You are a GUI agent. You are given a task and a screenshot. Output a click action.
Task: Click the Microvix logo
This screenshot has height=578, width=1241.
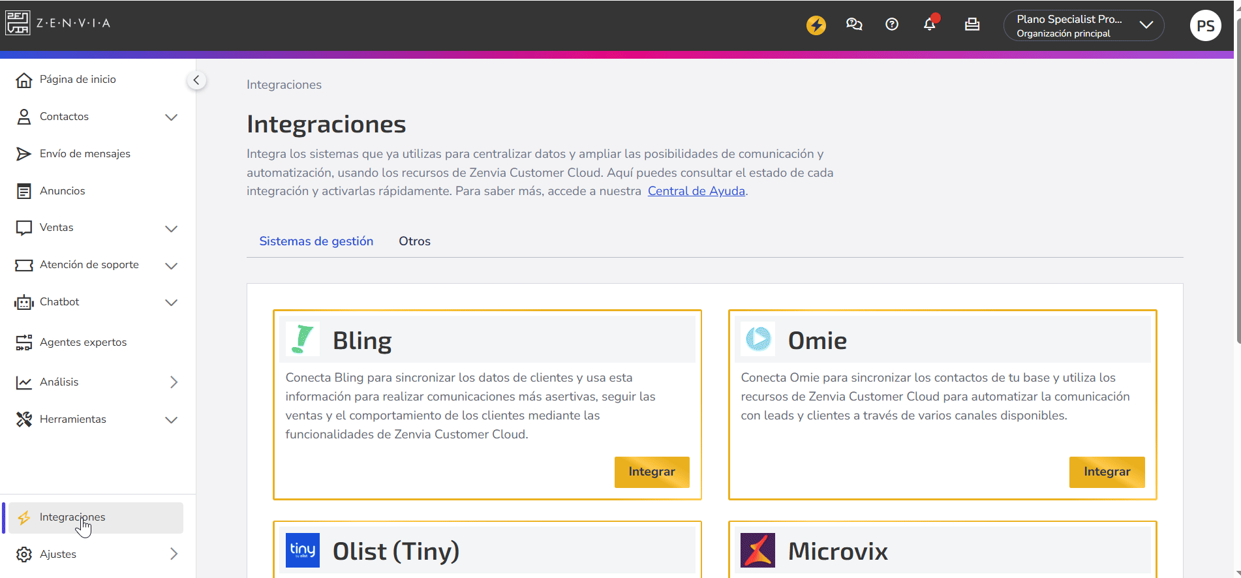(758, 550)
